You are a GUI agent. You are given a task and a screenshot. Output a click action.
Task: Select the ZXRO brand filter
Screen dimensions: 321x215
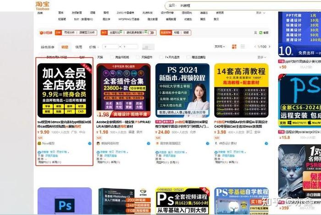point(126,13)
